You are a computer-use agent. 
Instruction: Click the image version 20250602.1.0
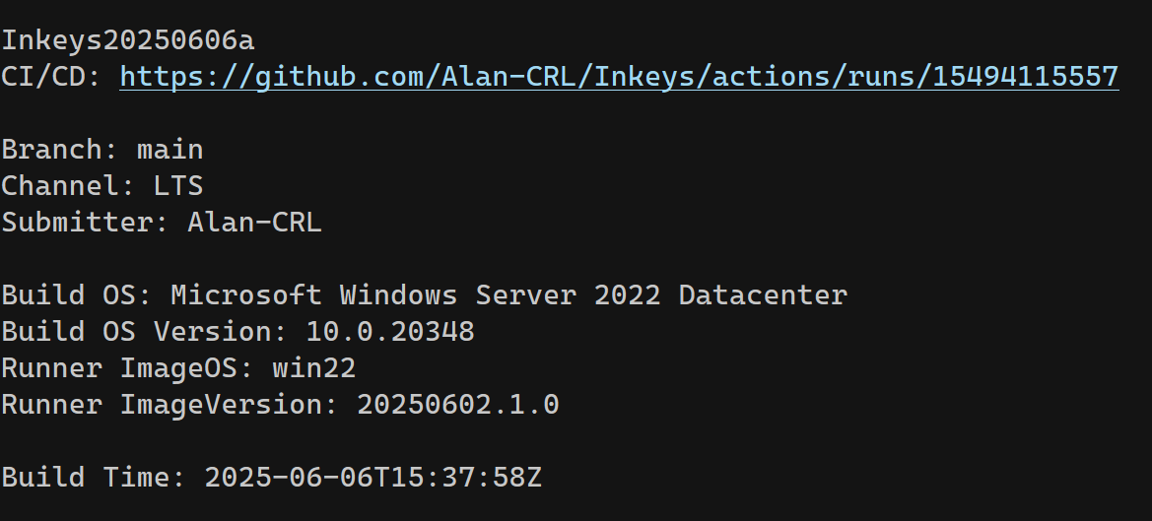tap(457, 405)
